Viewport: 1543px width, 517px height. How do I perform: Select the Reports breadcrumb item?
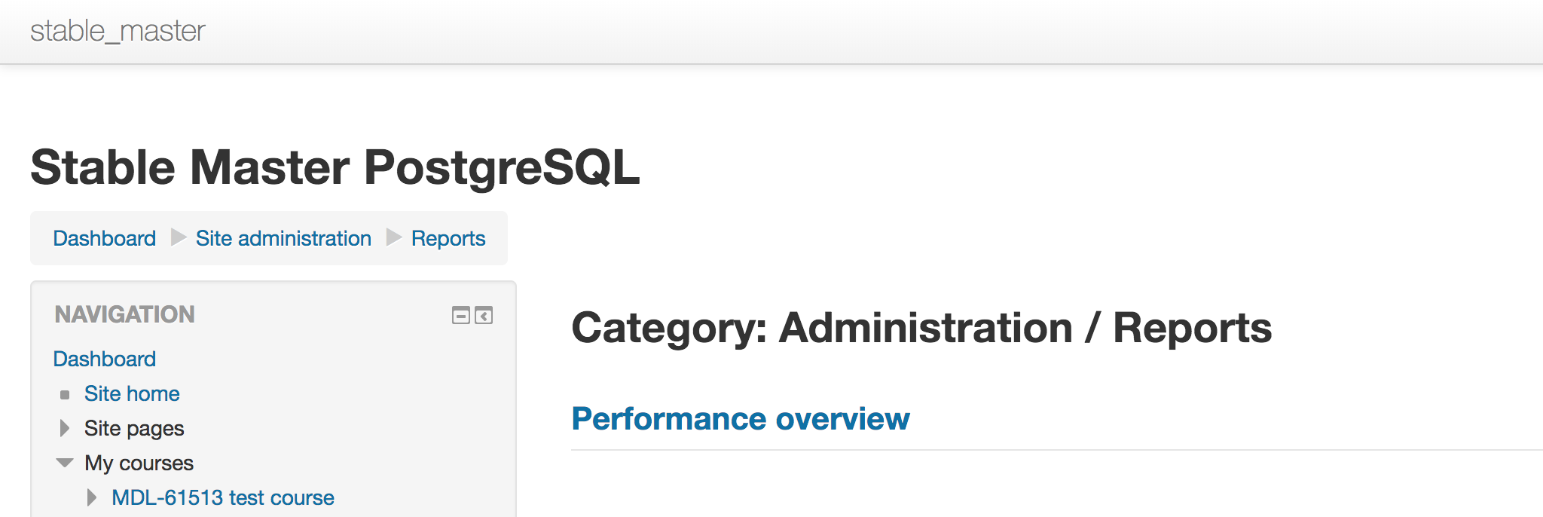pyautogui.click(x=448, y=238)
